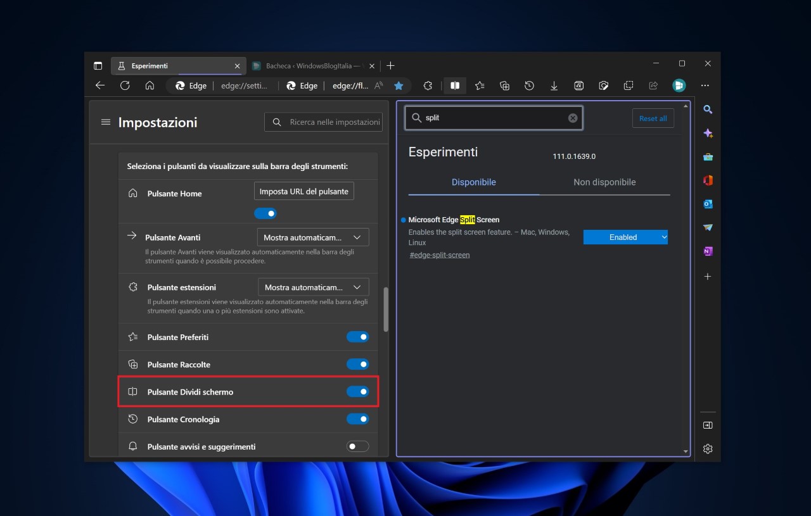The height and width of the screenshot is (516, 811).
Task: Select the Non disponibile tab
Action: [x=604, y=182]
